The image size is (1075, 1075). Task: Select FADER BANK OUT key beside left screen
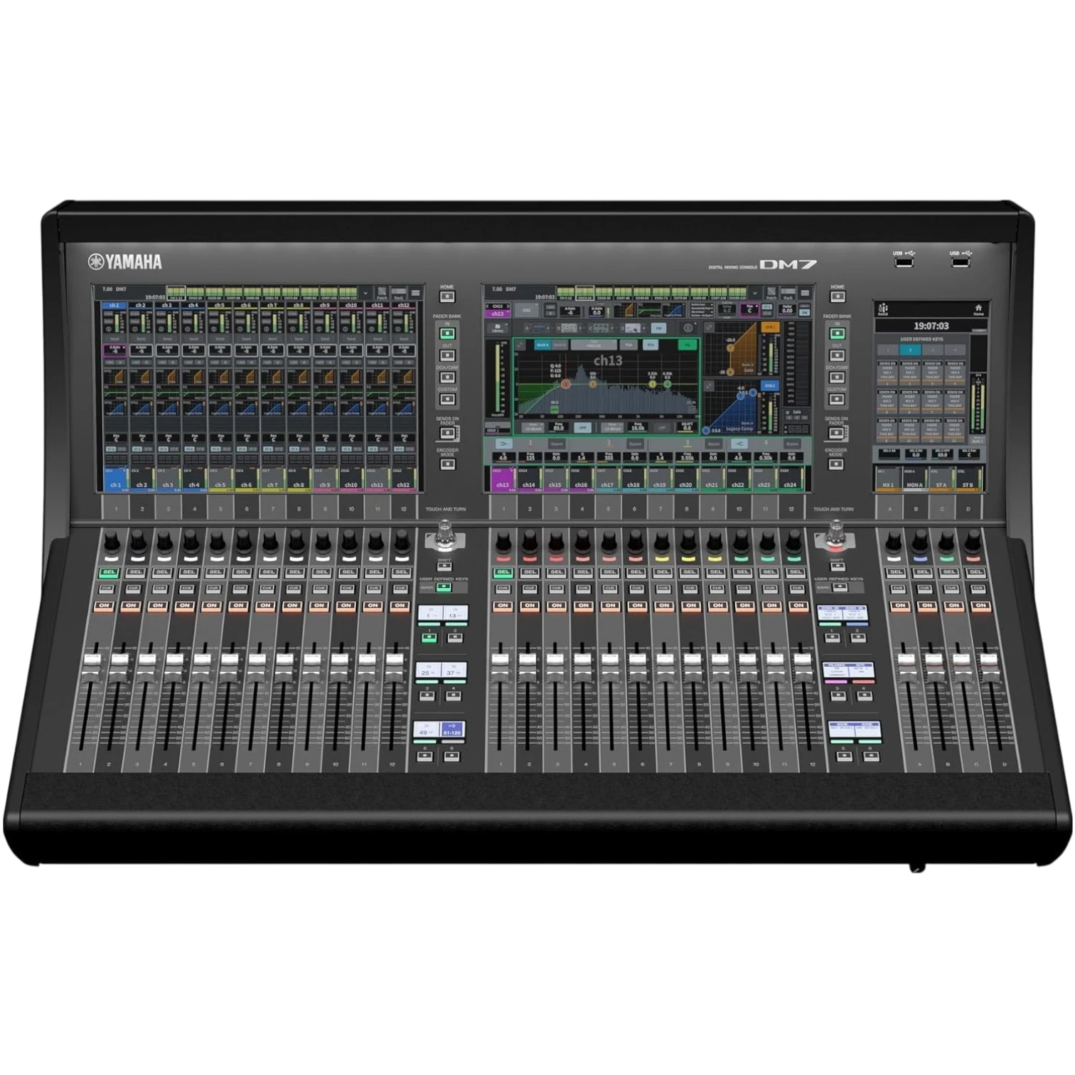[x=447, y=355]
